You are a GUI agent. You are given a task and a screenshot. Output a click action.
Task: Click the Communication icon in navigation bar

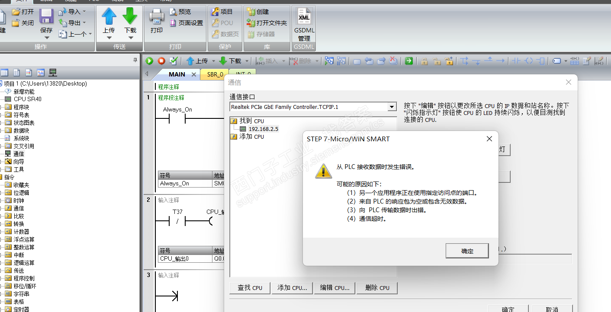[53, 73]
